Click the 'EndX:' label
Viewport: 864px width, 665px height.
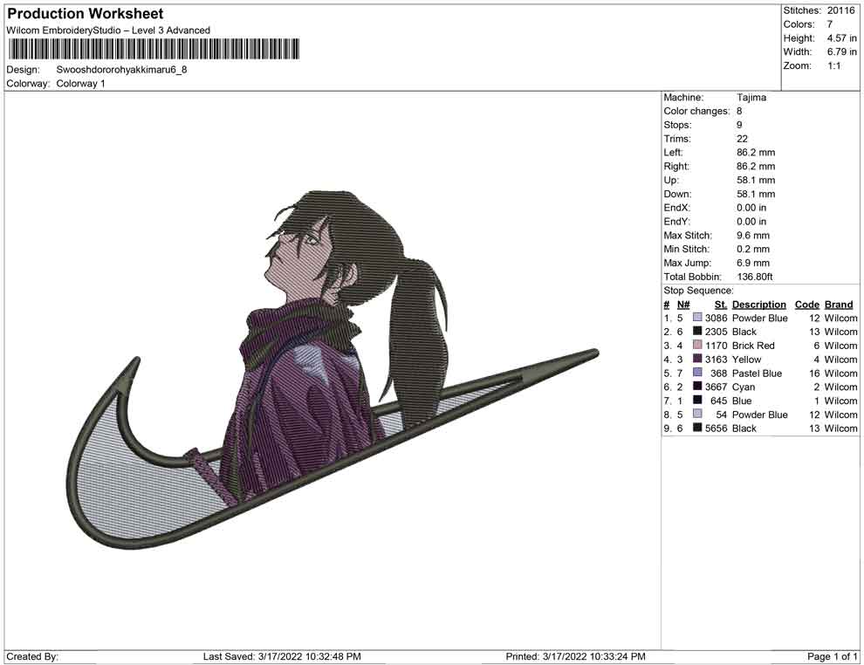point(676,208)
